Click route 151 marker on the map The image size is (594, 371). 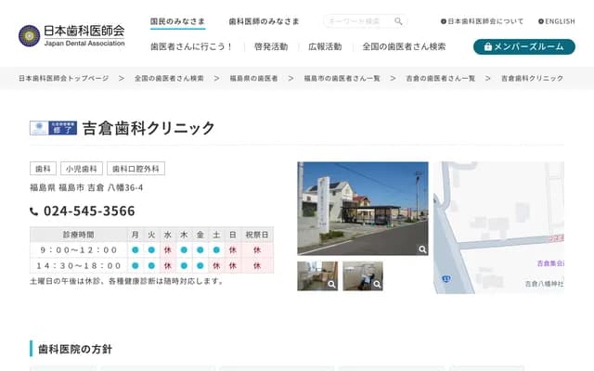pyautogui.click(x=446, y=279)
